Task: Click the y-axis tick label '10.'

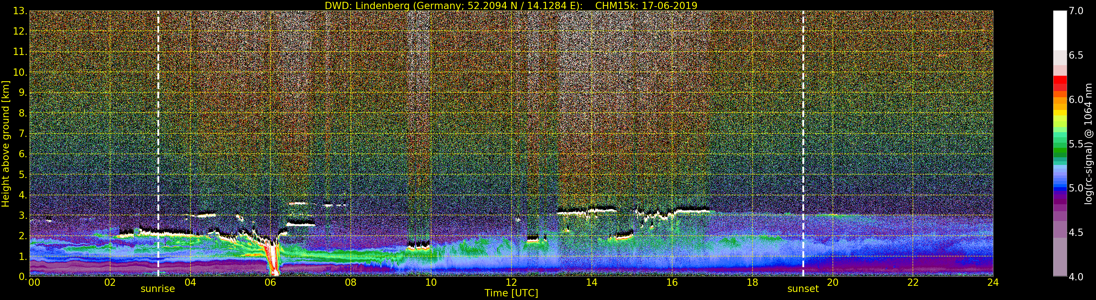Action: point(20,72)
